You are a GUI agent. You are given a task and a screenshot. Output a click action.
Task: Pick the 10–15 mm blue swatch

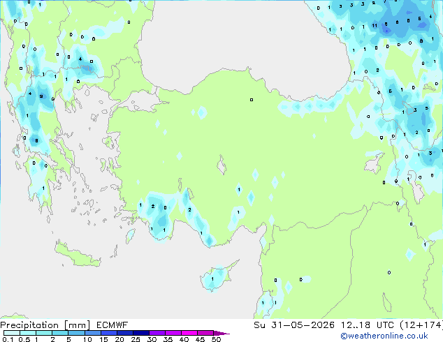click(92, 333)
